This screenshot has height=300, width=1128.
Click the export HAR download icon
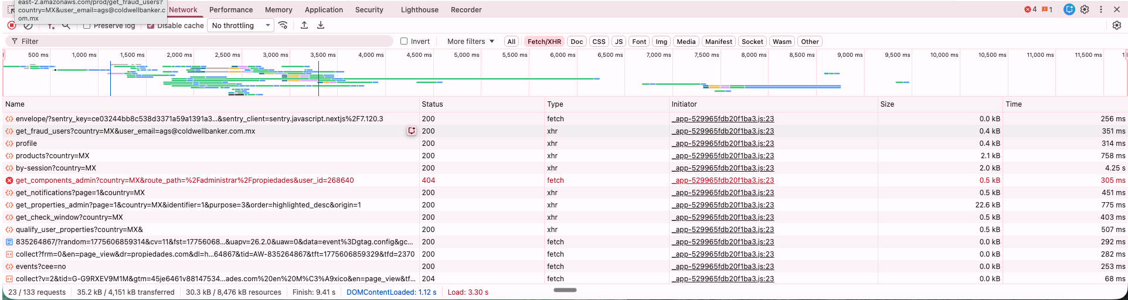[321, 25]
